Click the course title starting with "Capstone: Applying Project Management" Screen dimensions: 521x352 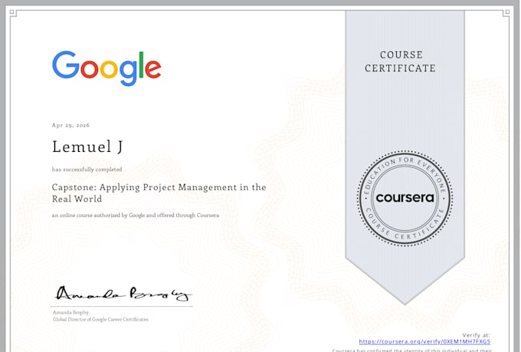[159, 193]
